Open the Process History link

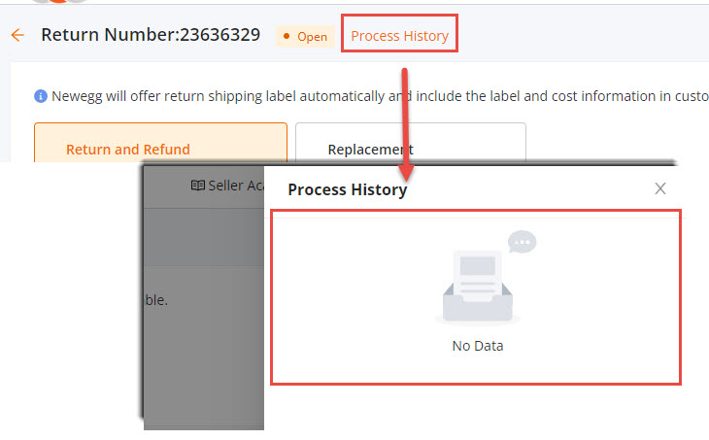tap(400, 36)
